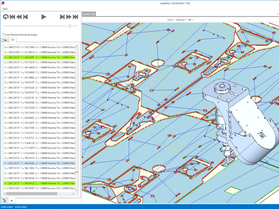Select the Profiler T105 document tab
Screen dimensions: 279x209
tap(89, 14)
